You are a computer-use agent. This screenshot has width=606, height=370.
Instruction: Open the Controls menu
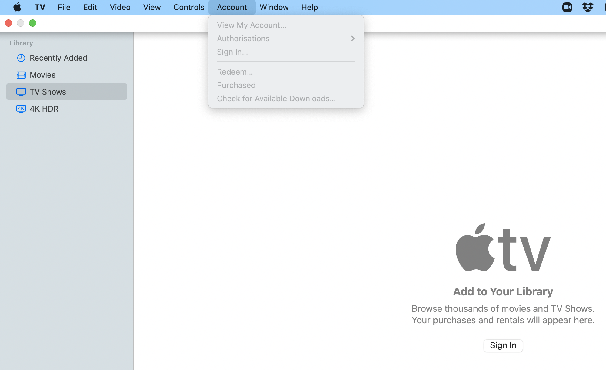pos(189,7)
